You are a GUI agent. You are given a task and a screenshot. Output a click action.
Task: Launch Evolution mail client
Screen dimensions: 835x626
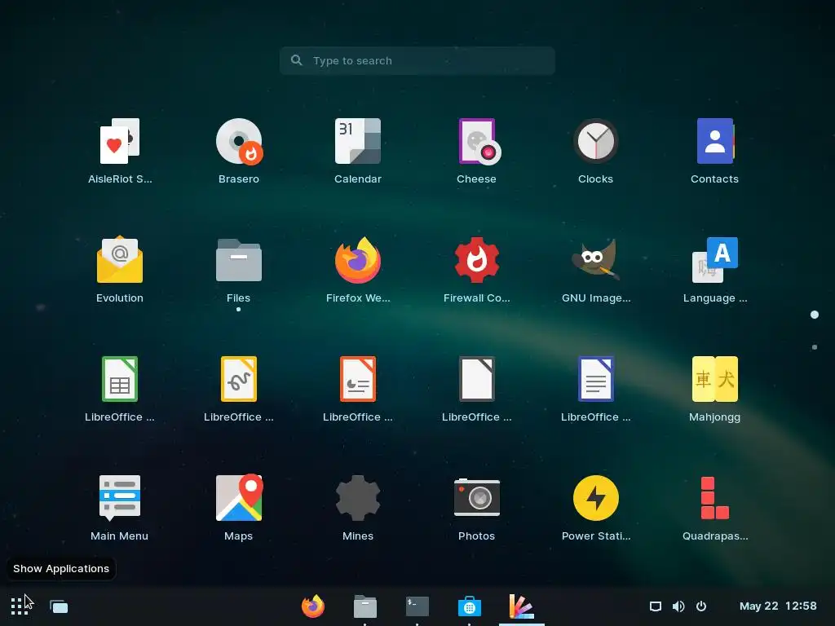click(120, 270)
